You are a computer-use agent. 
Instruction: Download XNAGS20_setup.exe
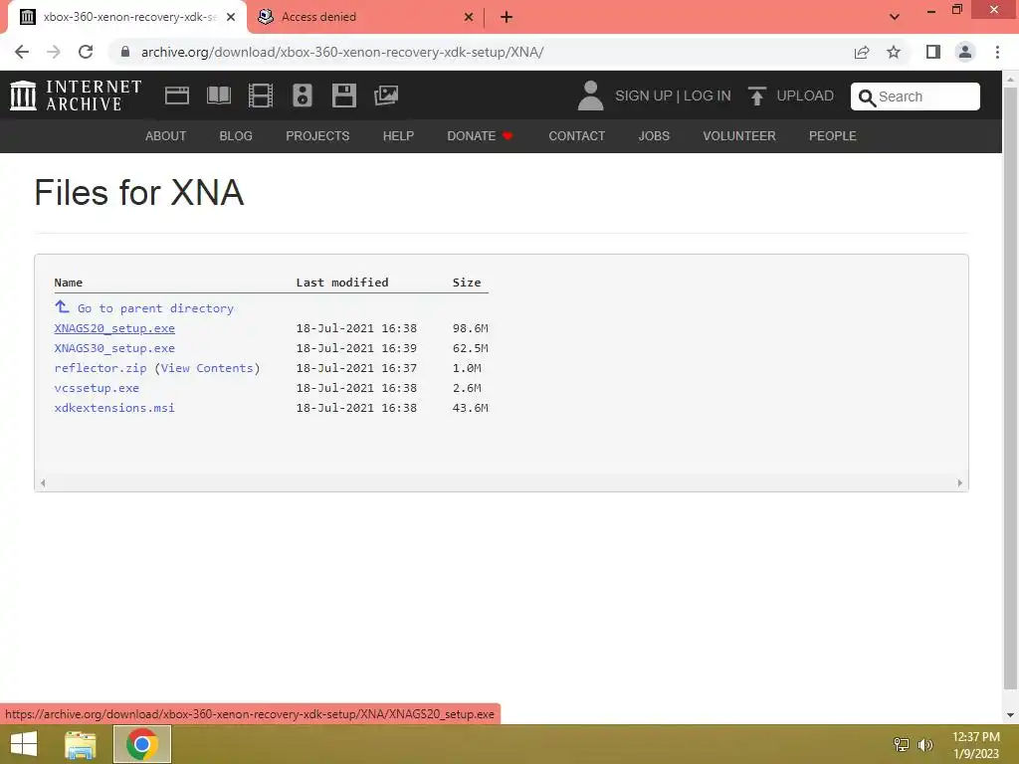tap(114, 328)
